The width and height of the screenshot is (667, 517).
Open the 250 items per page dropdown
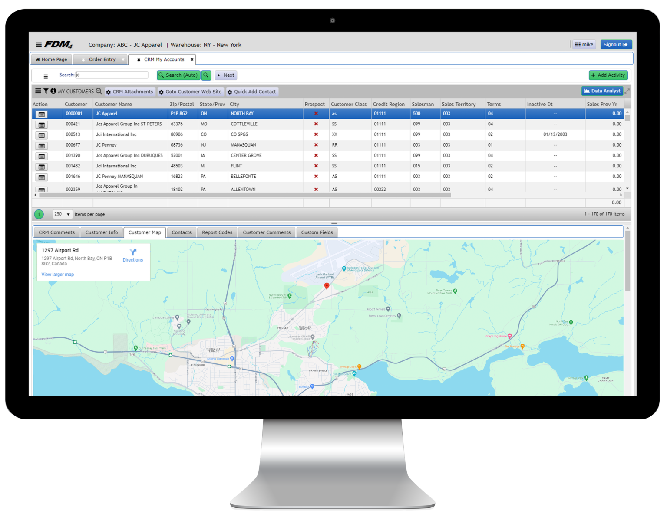[62, 214]
